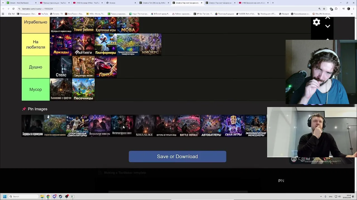
Task: Click the Стелс genre tile
Action: (61, 67)
